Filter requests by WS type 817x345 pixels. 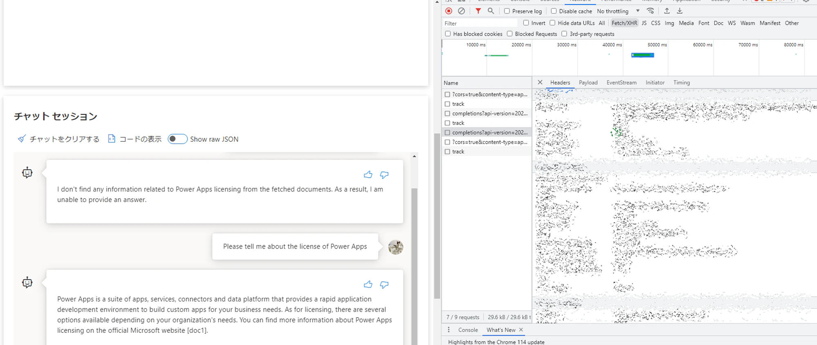point(732,23)
